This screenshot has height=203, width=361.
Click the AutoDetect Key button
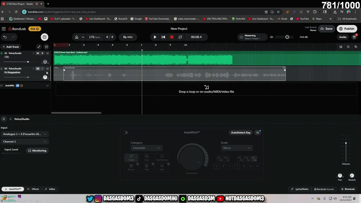241,133
